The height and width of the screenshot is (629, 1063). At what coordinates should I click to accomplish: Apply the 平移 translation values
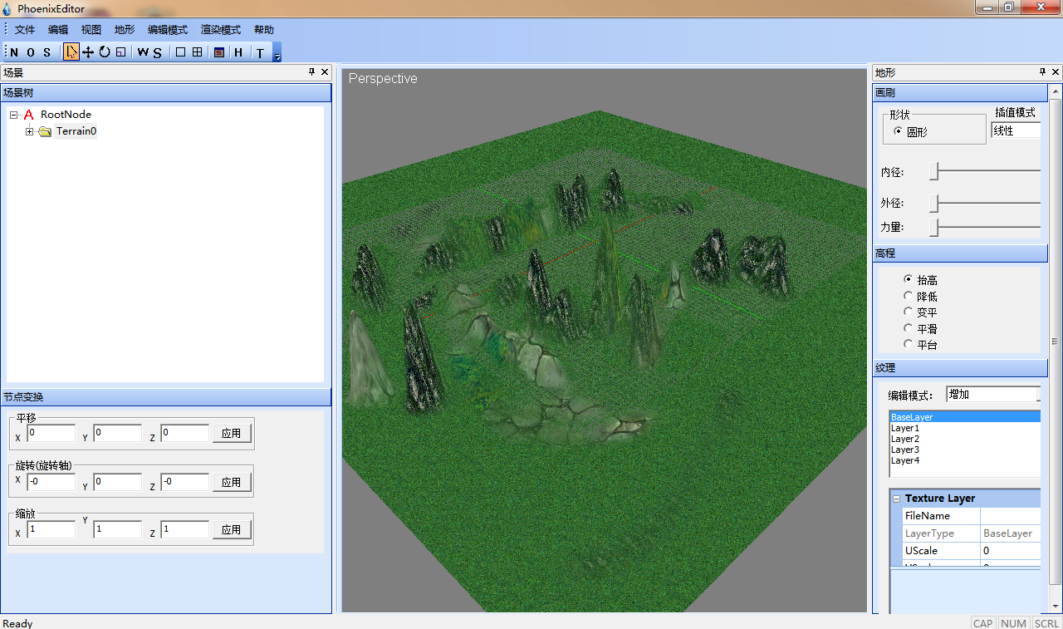coord(232,433)
